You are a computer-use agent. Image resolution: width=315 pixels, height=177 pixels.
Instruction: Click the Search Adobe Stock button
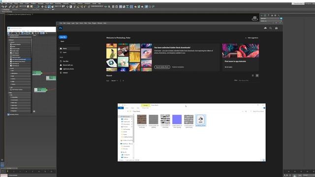point(162,67)
